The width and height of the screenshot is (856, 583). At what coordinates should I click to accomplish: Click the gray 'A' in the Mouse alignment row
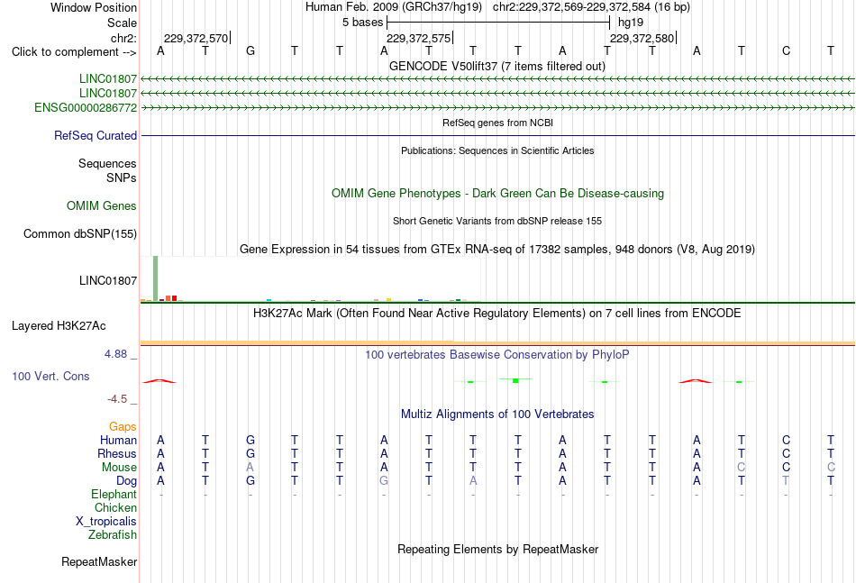point(250,468)
